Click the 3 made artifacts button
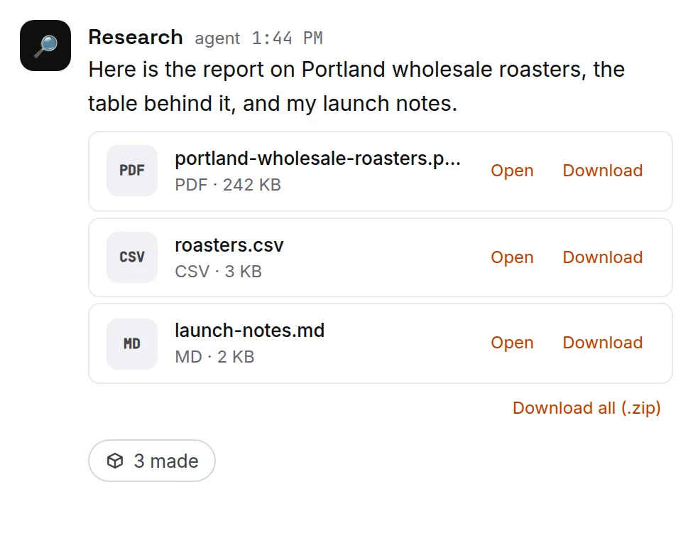 coord(152,461)
